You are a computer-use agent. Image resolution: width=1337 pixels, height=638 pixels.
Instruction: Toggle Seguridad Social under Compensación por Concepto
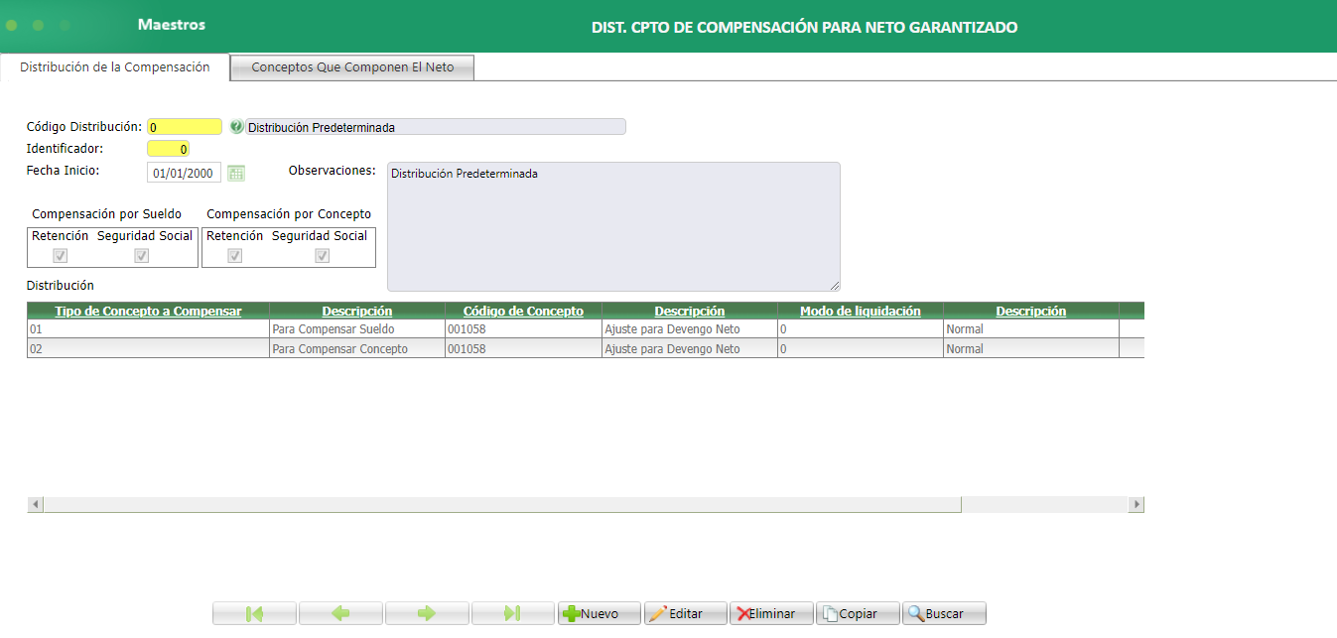[322, 255]
